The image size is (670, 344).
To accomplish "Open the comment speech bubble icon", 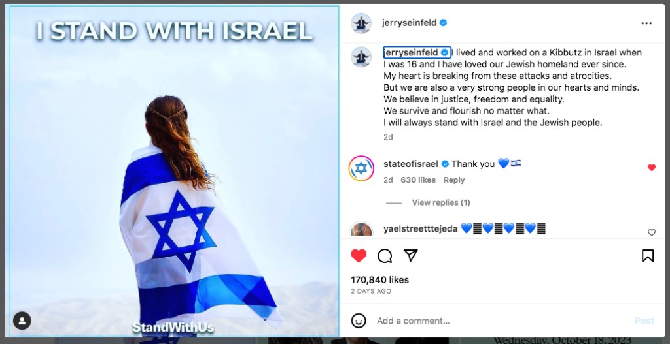I will click(x=385, y=256).
